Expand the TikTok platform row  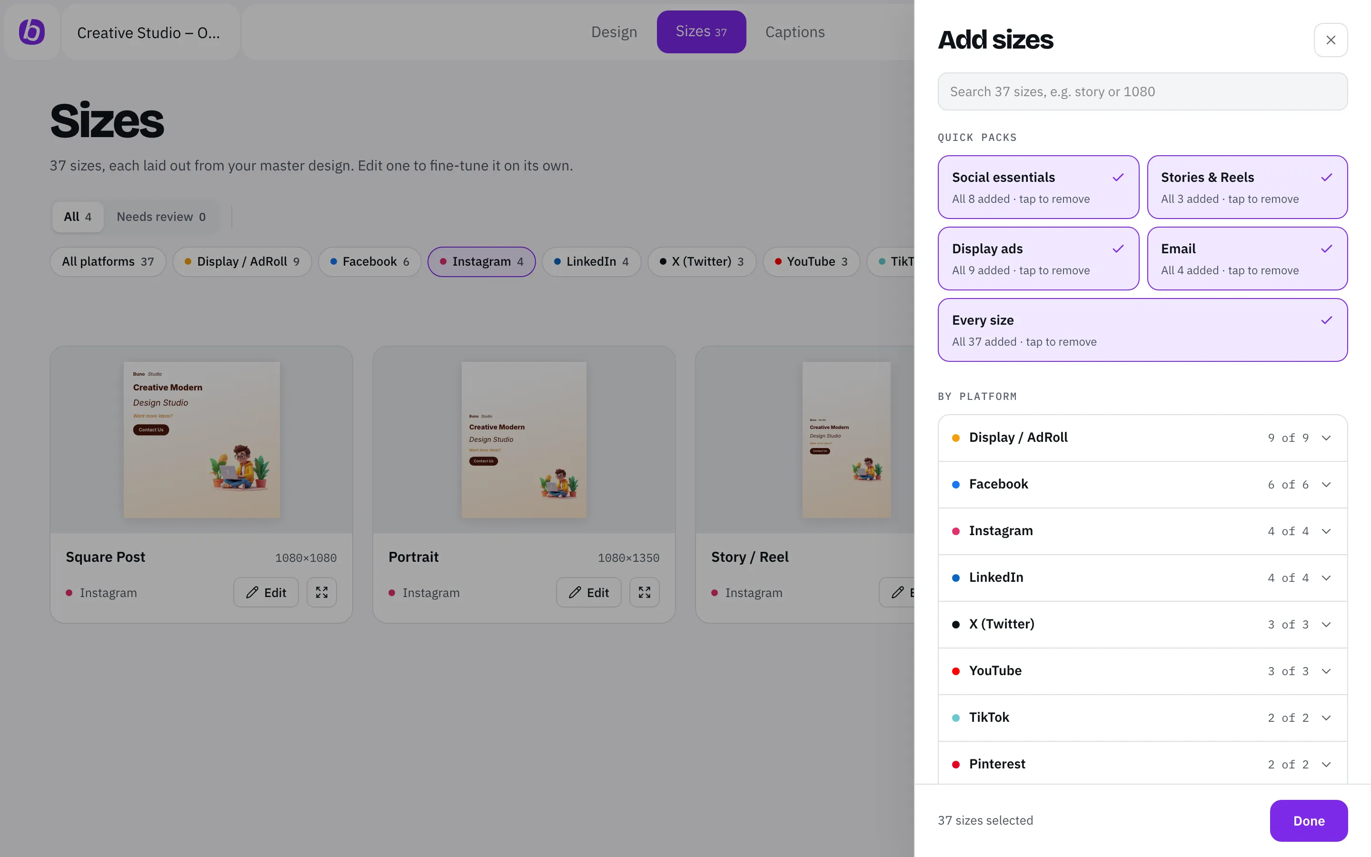click(x=1142, y=717)
